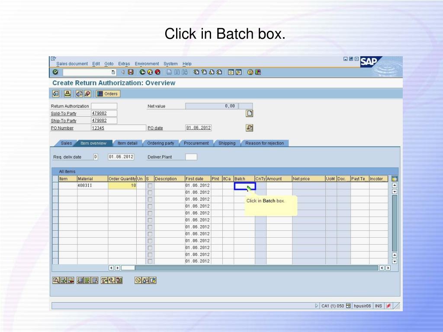This screenshot has width=443, height=332.
Task: Click the insert row icon with green plus
Action: click(x=63, y=280)
